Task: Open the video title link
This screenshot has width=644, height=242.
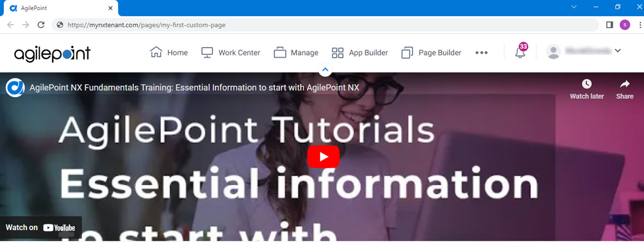Action: click(194, 88)
